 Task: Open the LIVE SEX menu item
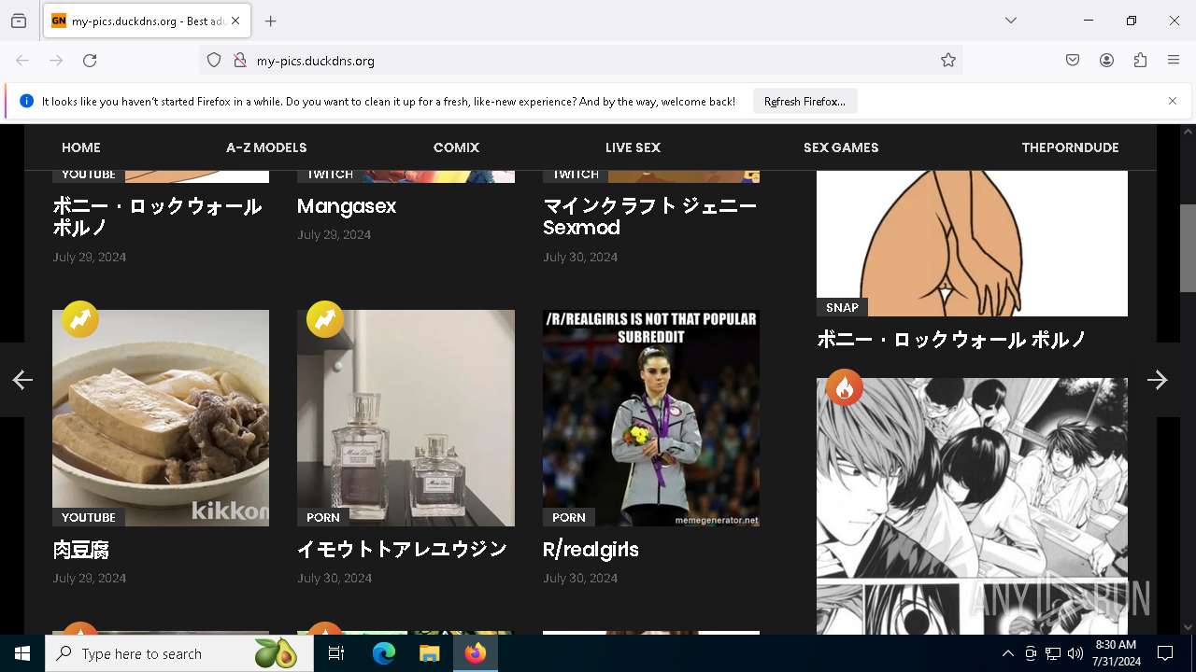(633, 147)
